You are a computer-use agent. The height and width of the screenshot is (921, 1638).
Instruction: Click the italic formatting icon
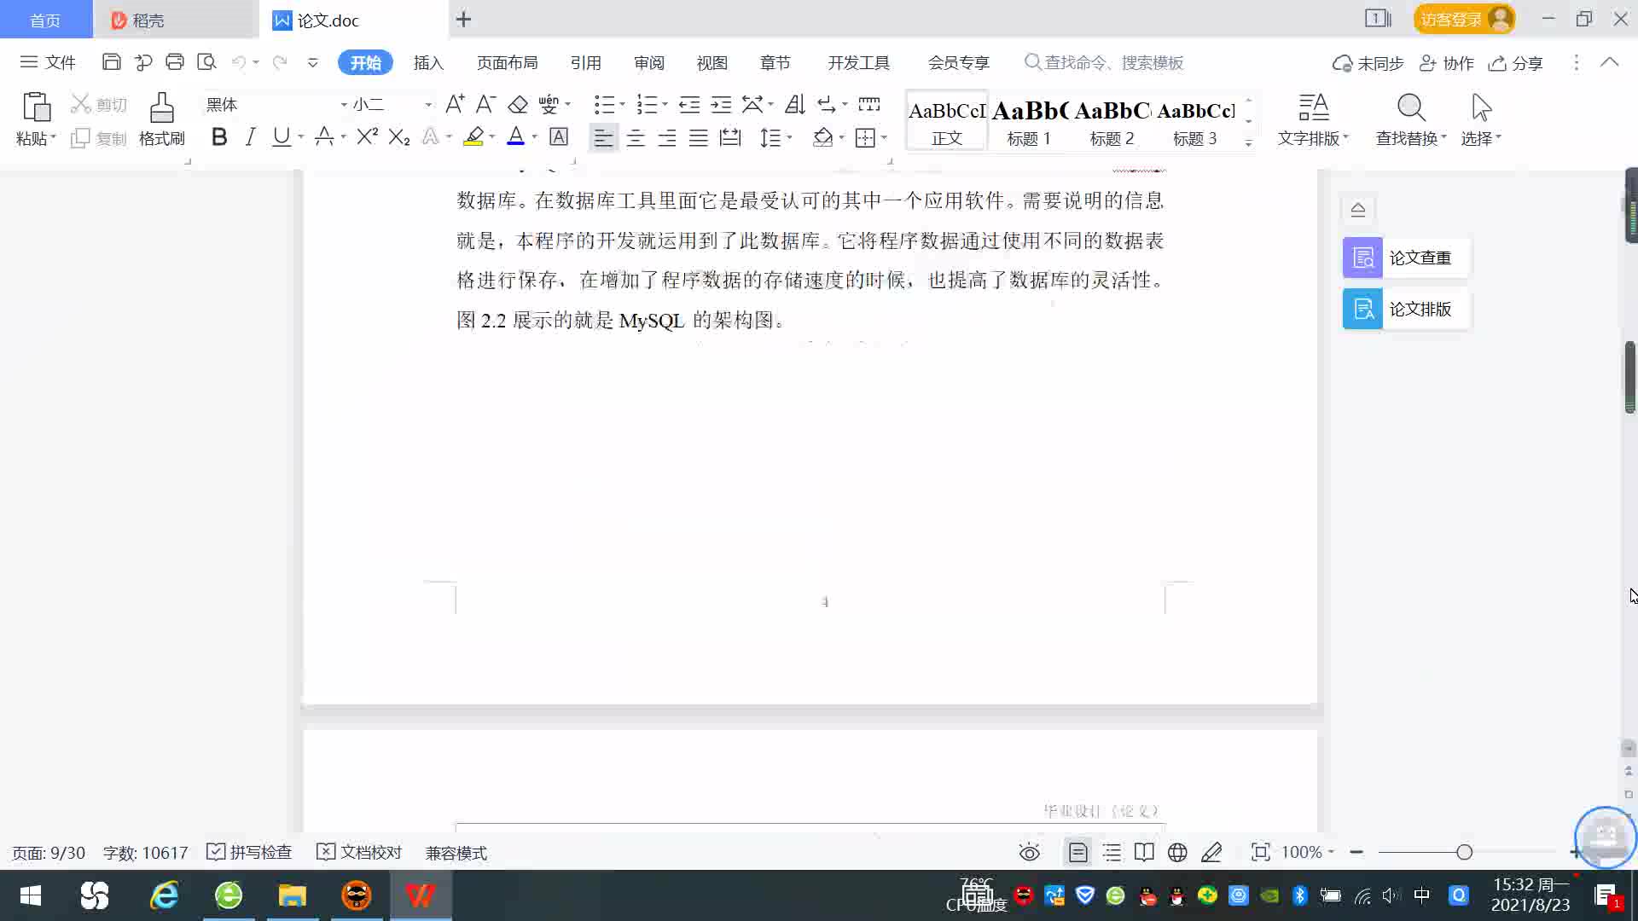[x=250, y=137]
